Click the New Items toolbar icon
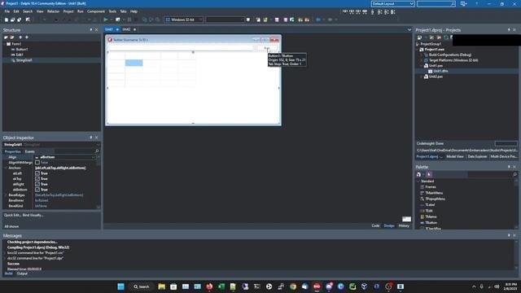 tap(7, 20)
